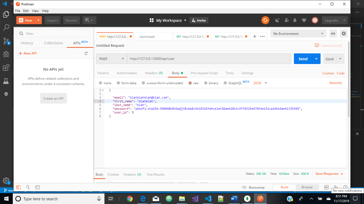Select the x-www-form-urlencoded radio button
Screen dimensions: 364x204
(x=143, y=83)
